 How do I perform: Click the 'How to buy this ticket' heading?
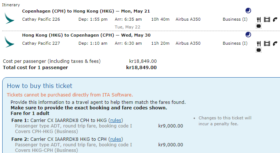[40, 86]
